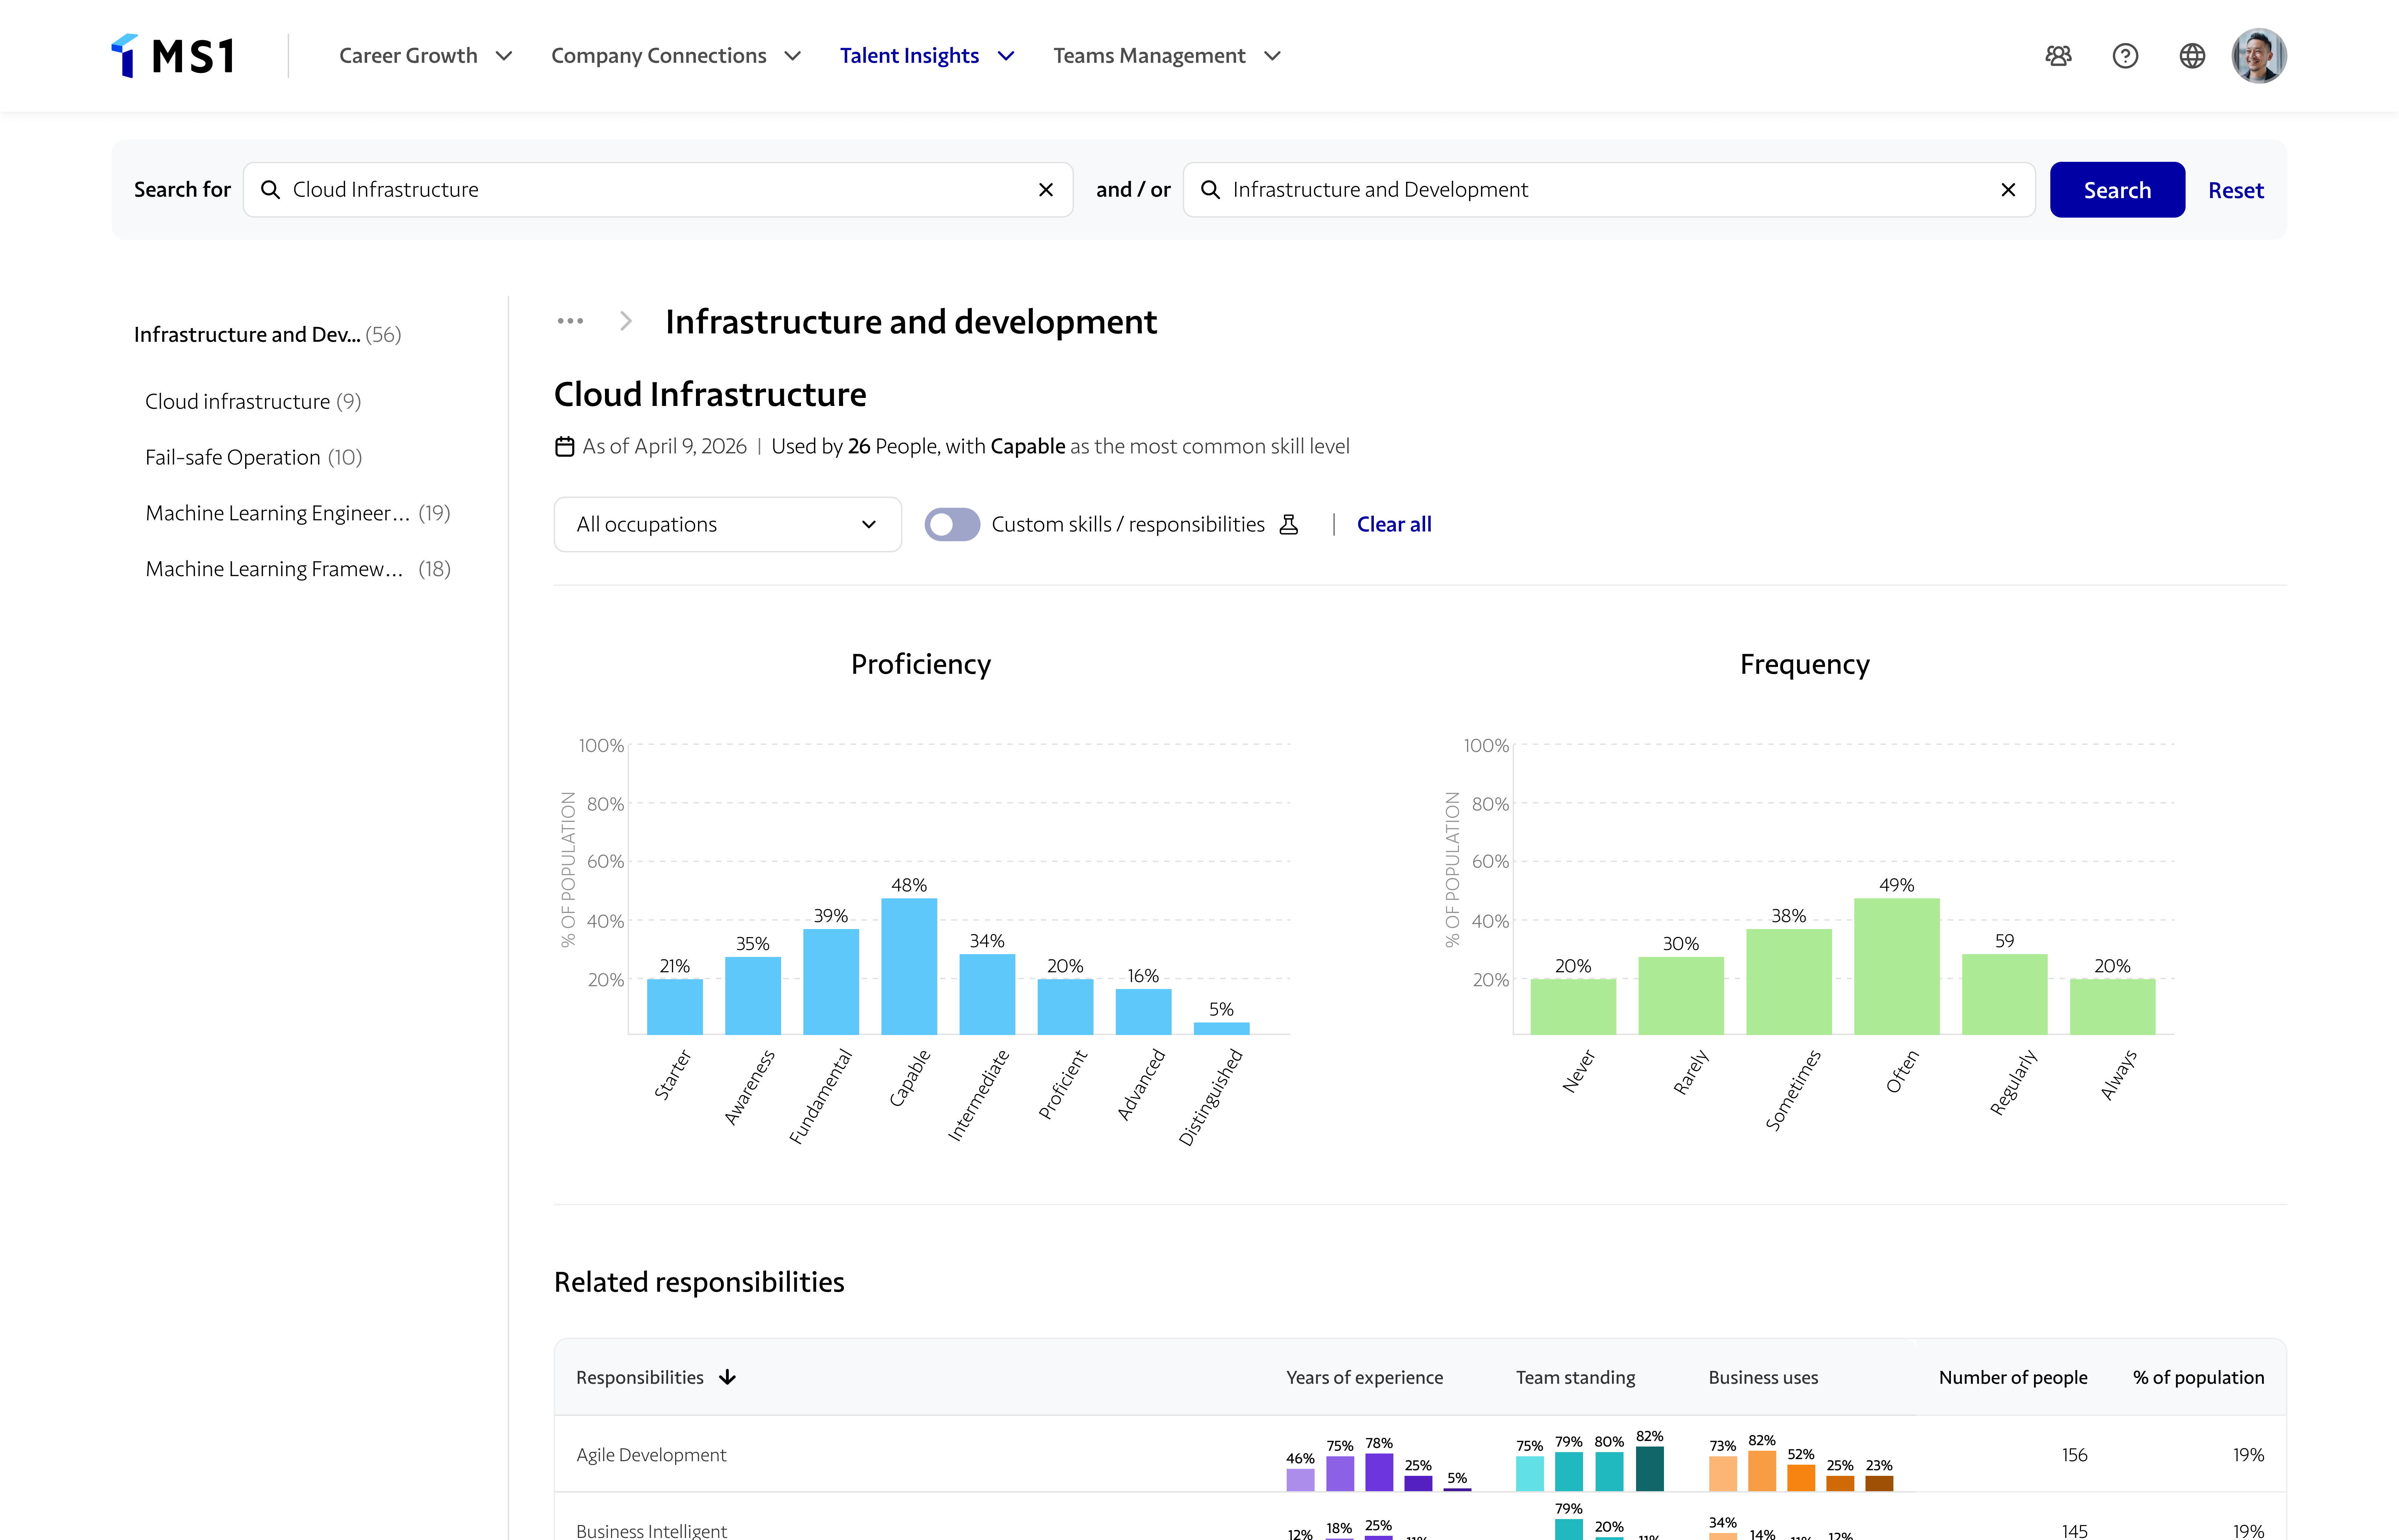Screen dimensions: 2399x1540
Task: Click the Number of people column header
Action: coord(2013,1378)
